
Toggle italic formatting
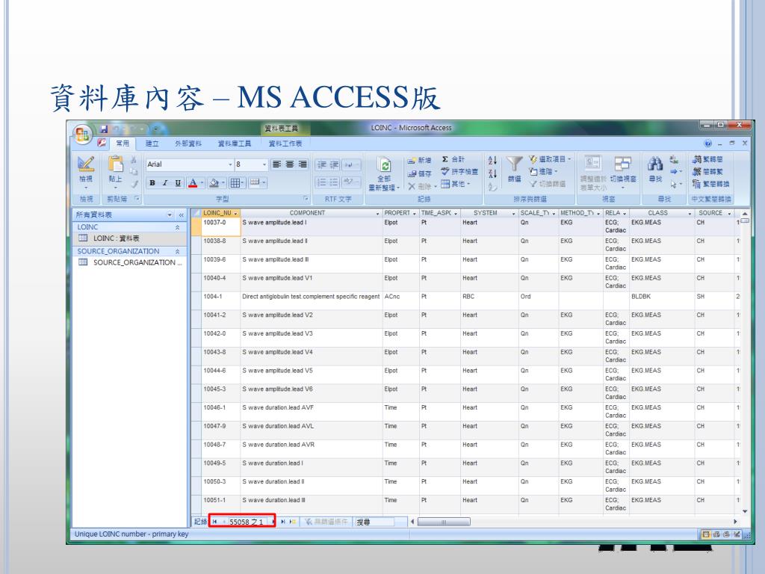point(165,183)
